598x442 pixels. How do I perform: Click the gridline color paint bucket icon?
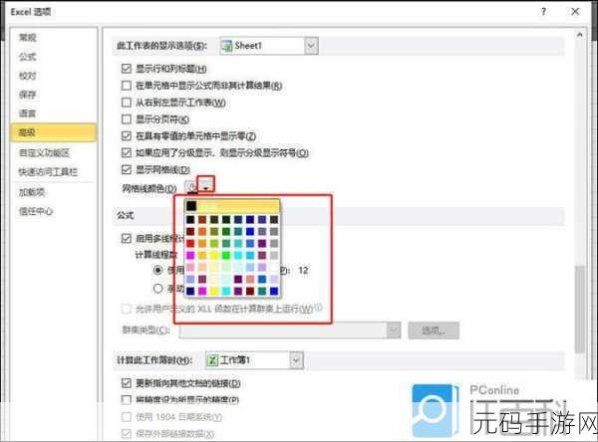click(191, 187)
